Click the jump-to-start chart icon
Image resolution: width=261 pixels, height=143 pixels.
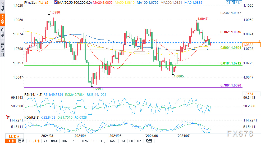tap(232, 2)
